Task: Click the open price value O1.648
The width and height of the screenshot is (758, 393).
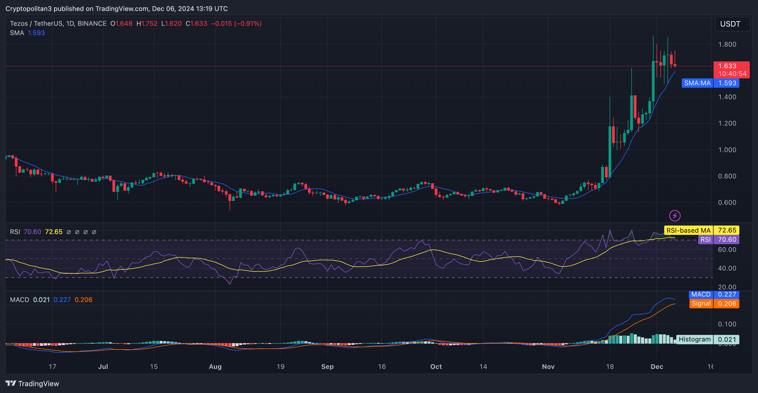Action: (121, 24)
